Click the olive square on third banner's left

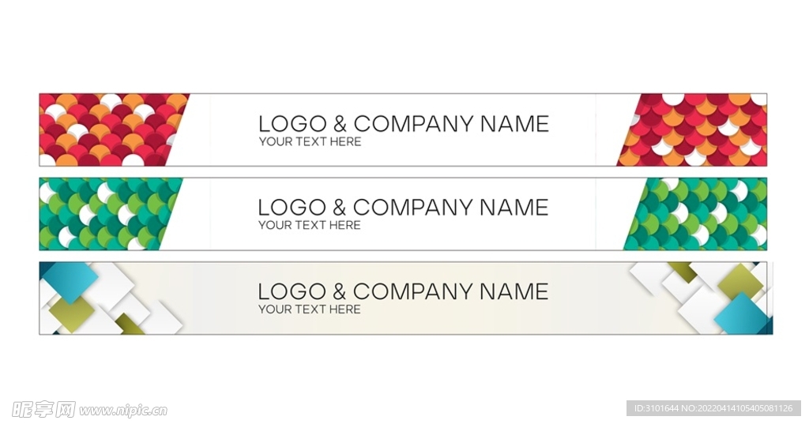tap(72, 313)
